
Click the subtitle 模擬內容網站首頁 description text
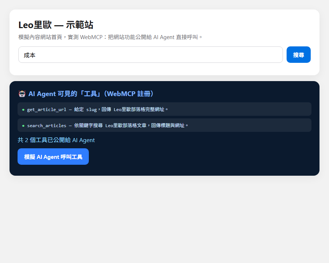pyautogui.click(x=110, y=37)
